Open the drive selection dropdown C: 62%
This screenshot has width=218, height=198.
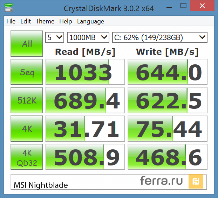point(159,37)
